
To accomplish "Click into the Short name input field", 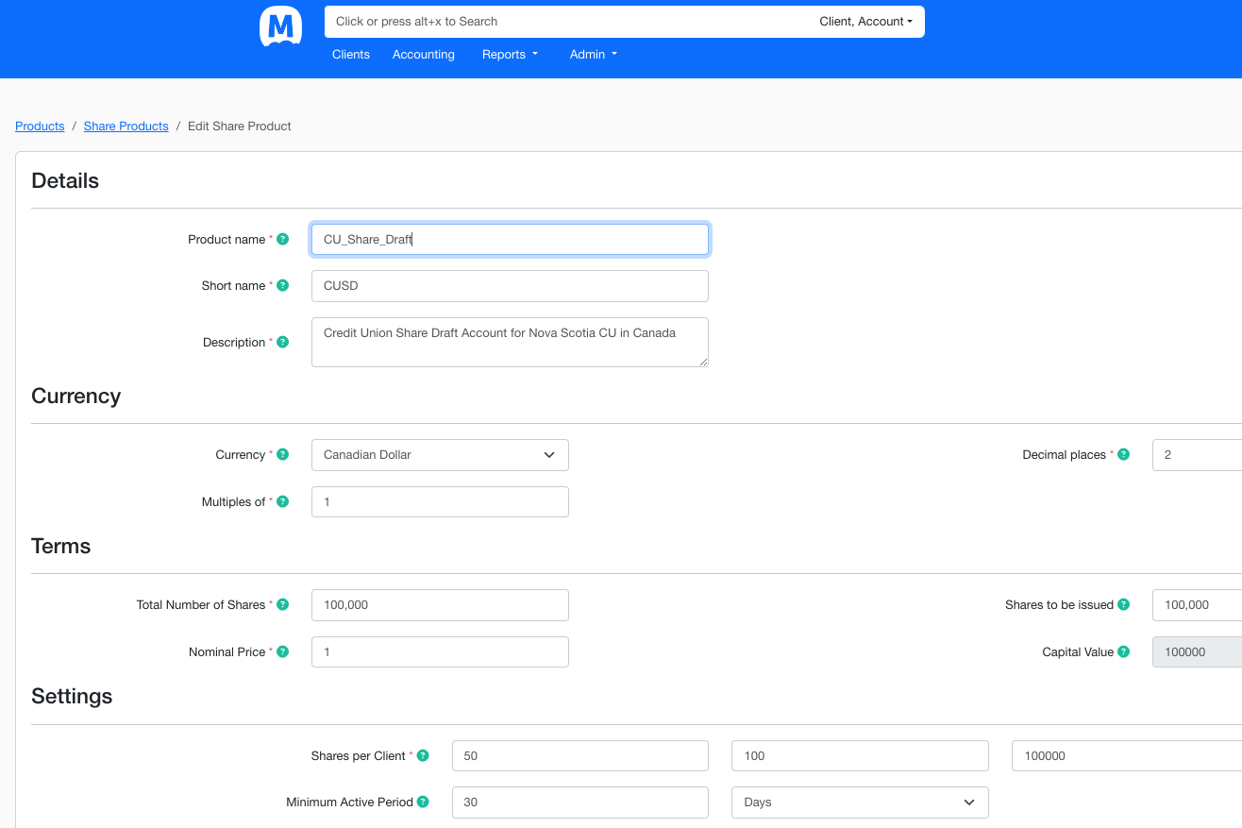I will tap(510, 286).
